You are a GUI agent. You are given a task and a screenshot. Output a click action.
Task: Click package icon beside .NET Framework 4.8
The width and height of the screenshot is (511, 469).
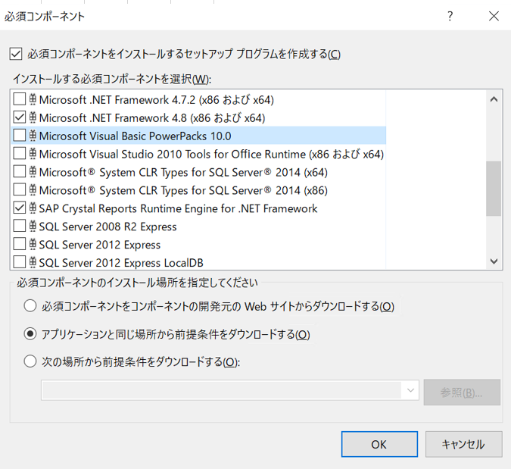pyautogui.click(x=33, y=117)
